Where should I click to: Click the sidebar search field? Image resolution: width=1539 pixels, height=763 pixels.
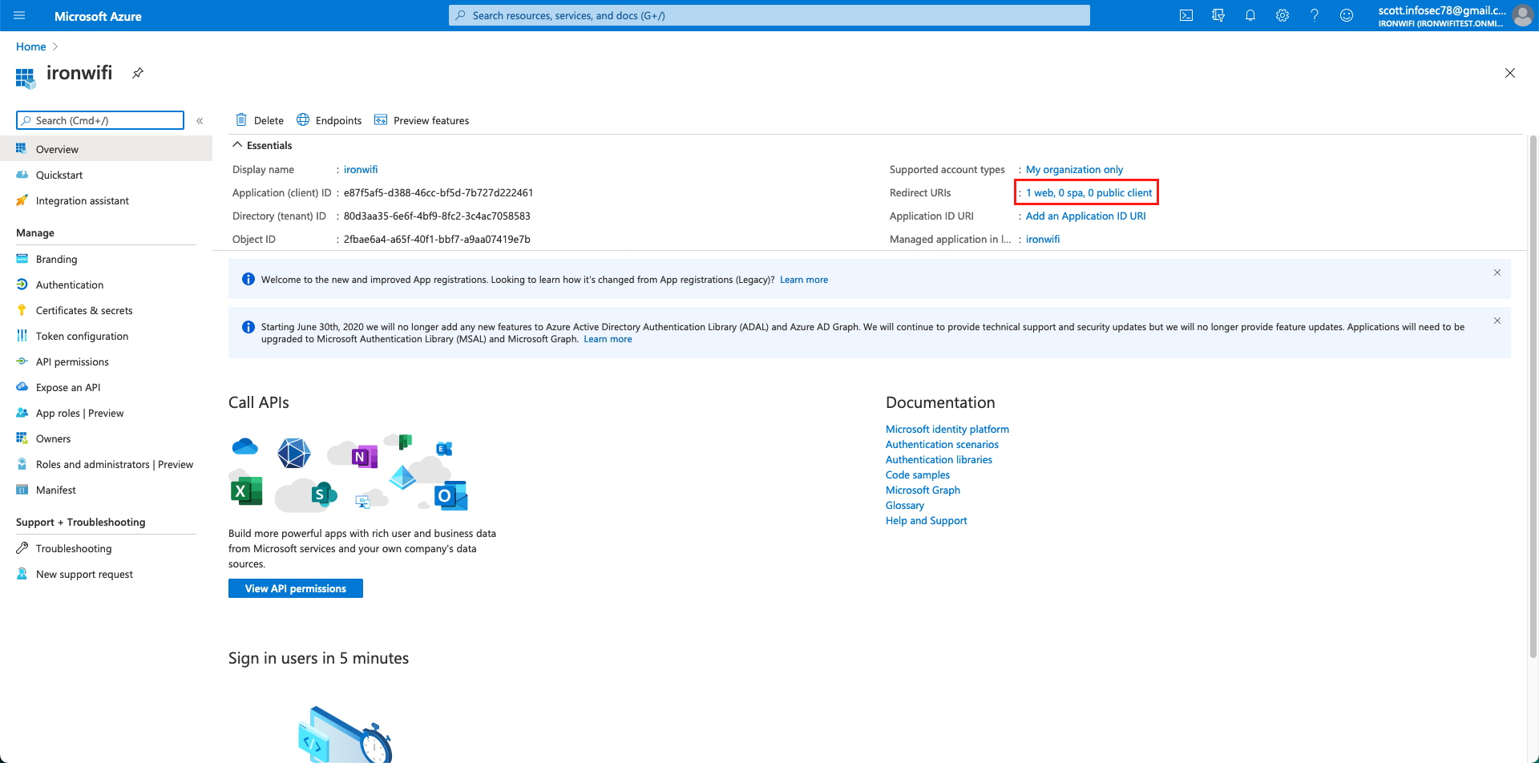100,120
